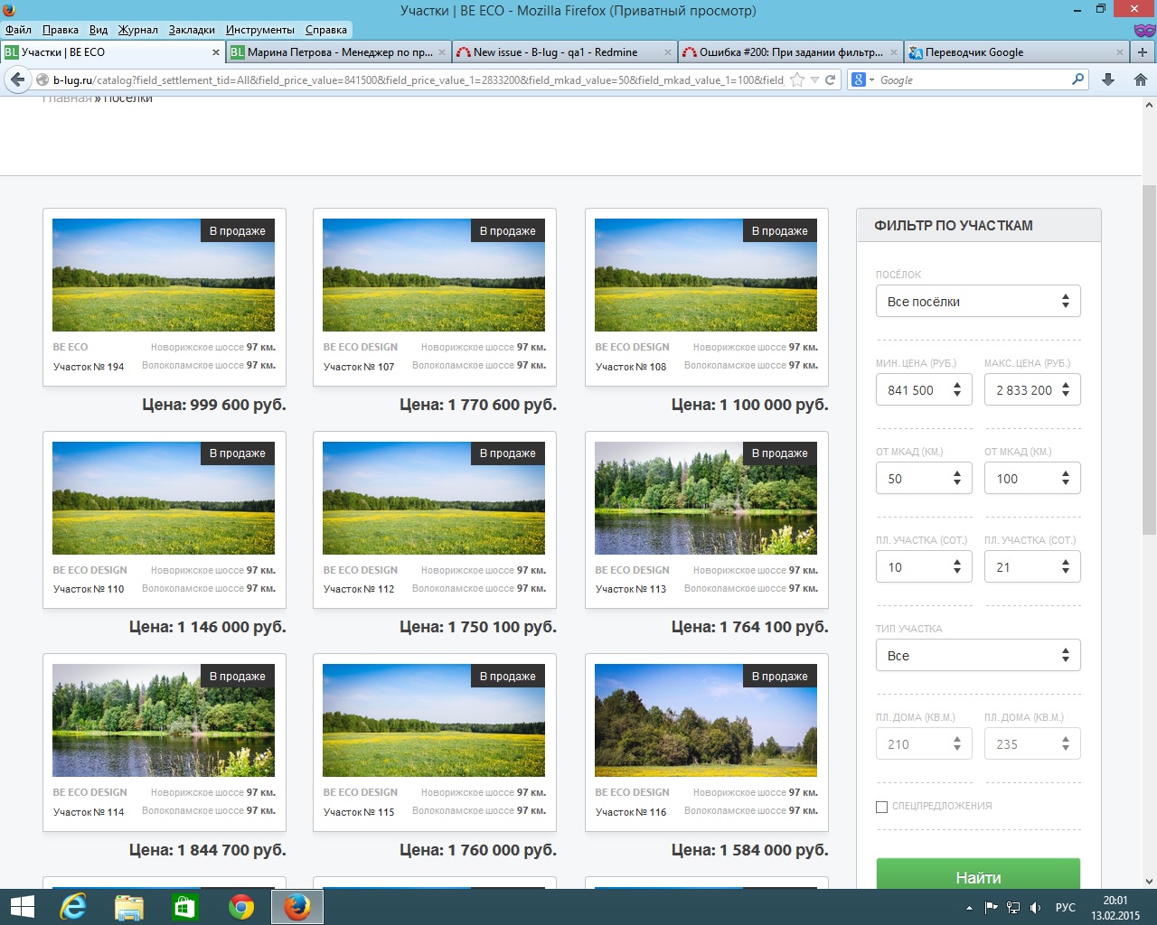The height and width of the screenshot is (925, 1157).
Task: Bookmark this page using the star icon
Action: (x=797, y=80)
